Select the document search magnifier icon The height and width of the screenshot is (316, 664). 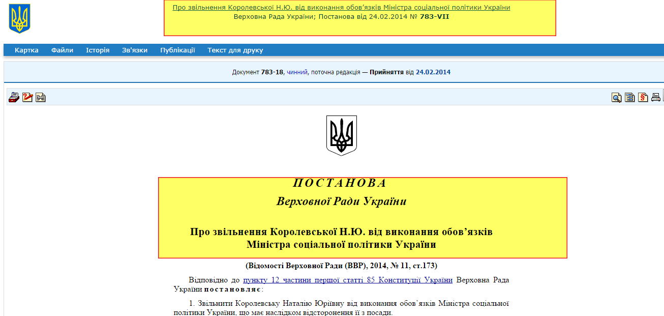[616, 97]
